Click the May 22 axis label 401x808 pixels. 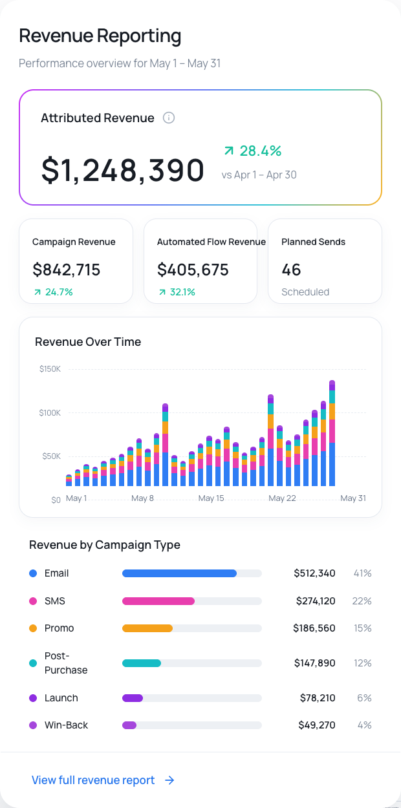tap(282, 498)
